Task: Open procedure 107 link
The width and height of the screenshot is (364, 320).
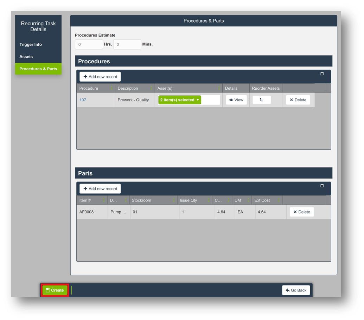Action: point(83,100)
